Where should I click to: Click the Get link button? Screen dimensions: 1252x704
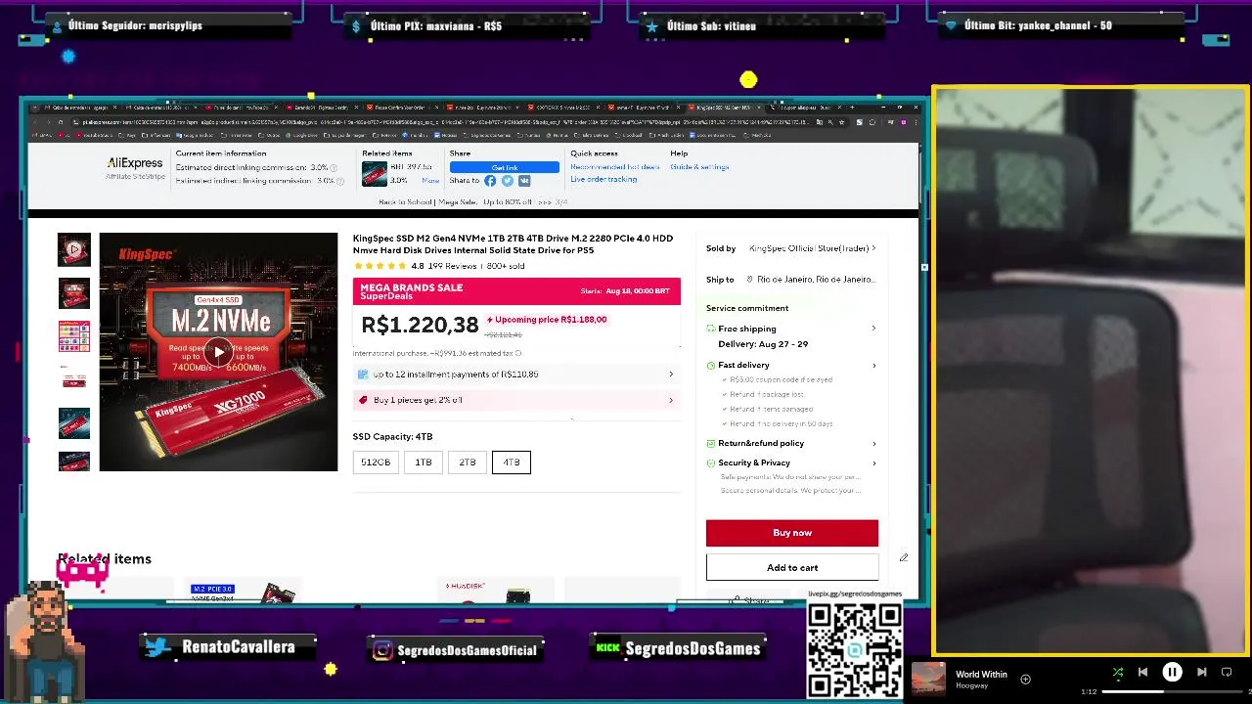[505, 167]
